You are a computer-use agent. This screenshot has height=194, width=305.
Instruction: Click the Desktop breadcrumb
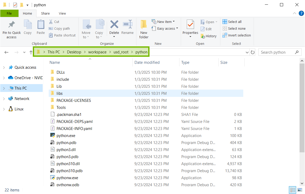point(74,52)
